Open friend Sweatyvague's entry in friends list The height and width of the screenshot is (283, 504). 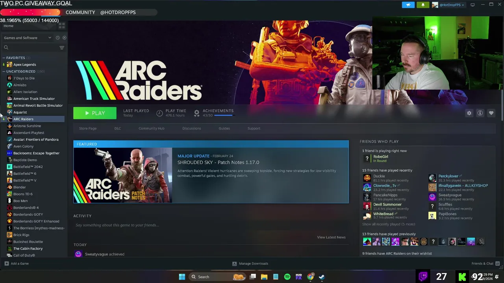[450, 195]
